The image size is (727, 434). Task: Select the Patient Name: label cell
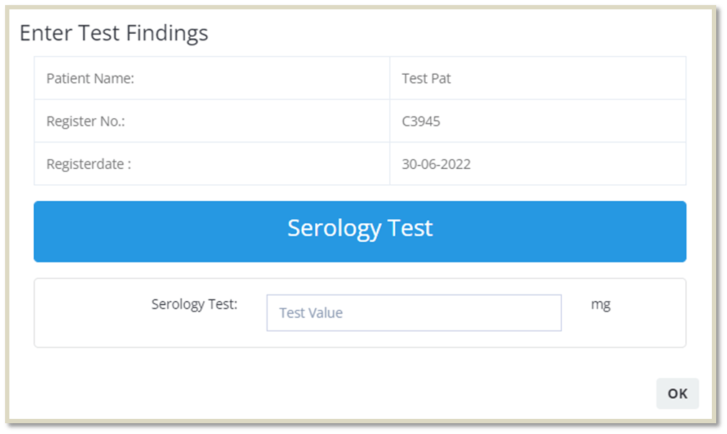212,78
